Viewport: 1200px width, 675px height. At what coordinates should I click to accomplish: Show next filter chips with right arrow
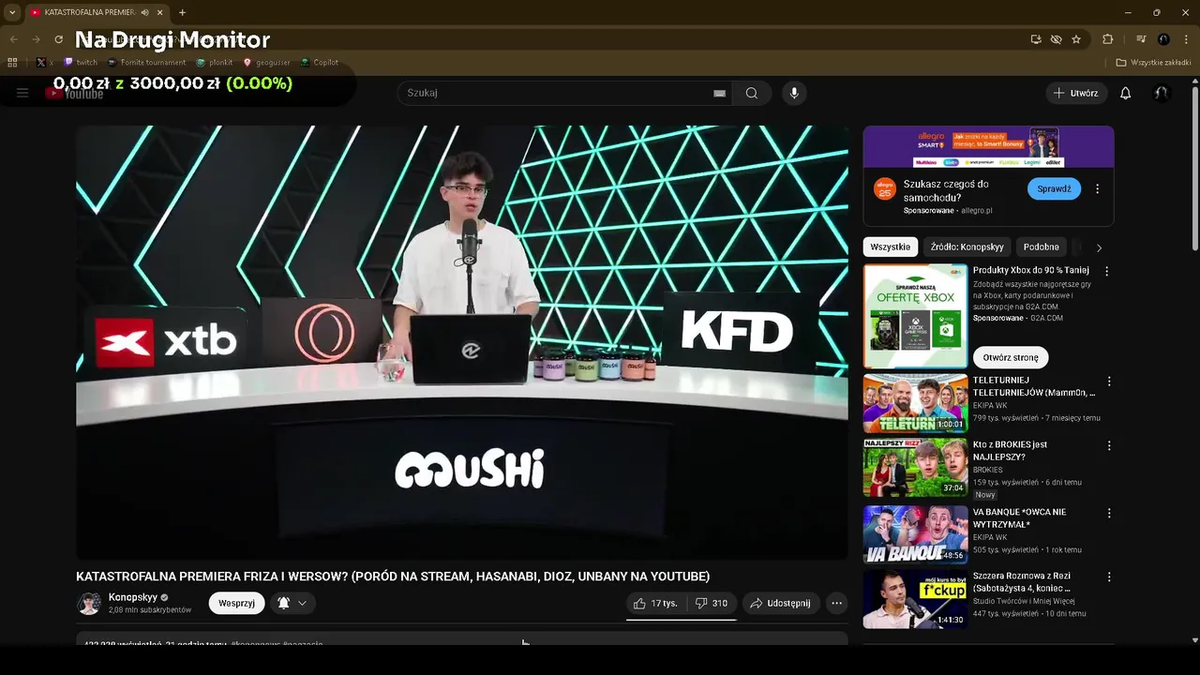click(1099, 247)
